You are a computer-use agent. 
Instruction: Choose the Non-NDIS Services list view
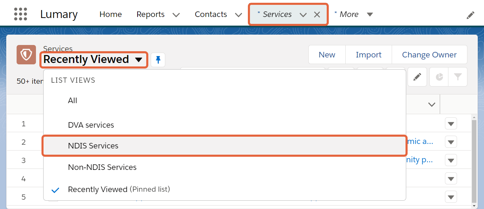[x=224, y=167]
